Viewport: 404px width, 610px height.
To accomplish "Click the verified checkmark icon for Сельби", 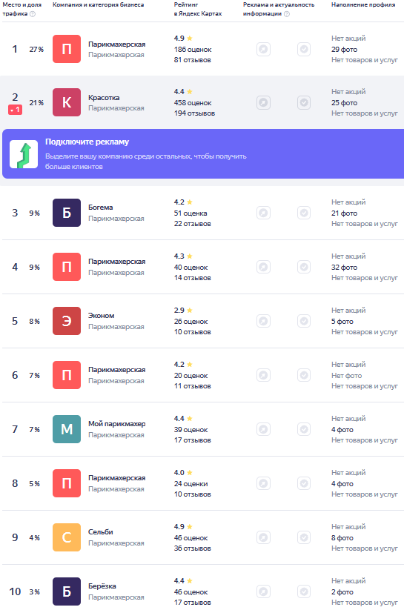I will (304, 537).
